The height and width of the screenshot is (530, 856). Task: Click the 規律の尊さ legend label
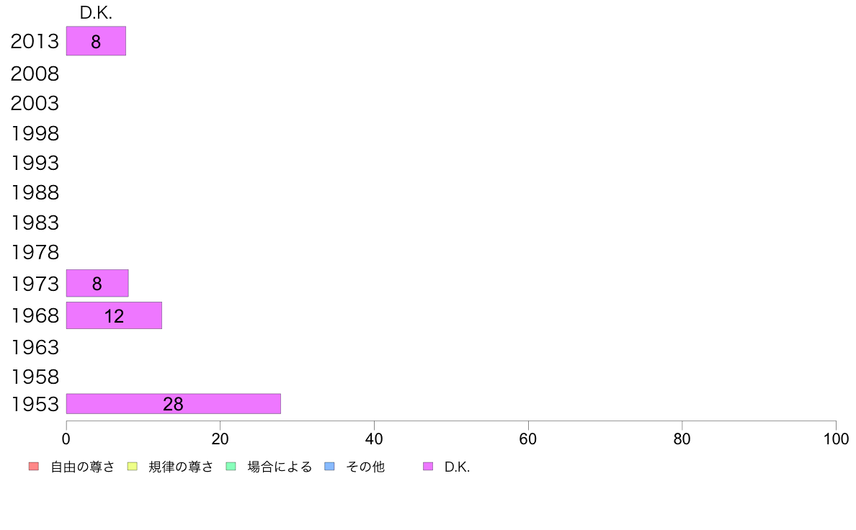point(181,467)
